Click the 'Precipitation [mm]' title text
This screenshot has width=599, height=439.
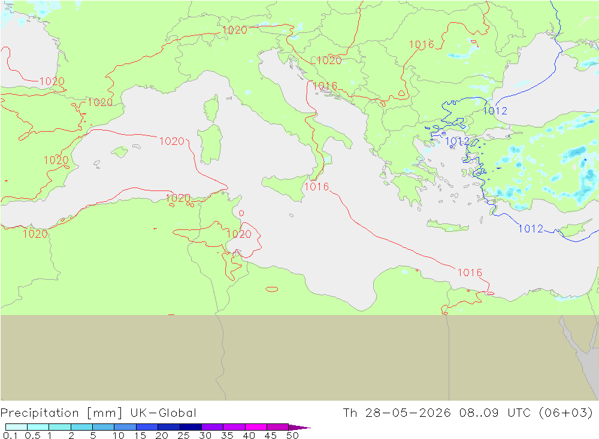click(62, 413)
